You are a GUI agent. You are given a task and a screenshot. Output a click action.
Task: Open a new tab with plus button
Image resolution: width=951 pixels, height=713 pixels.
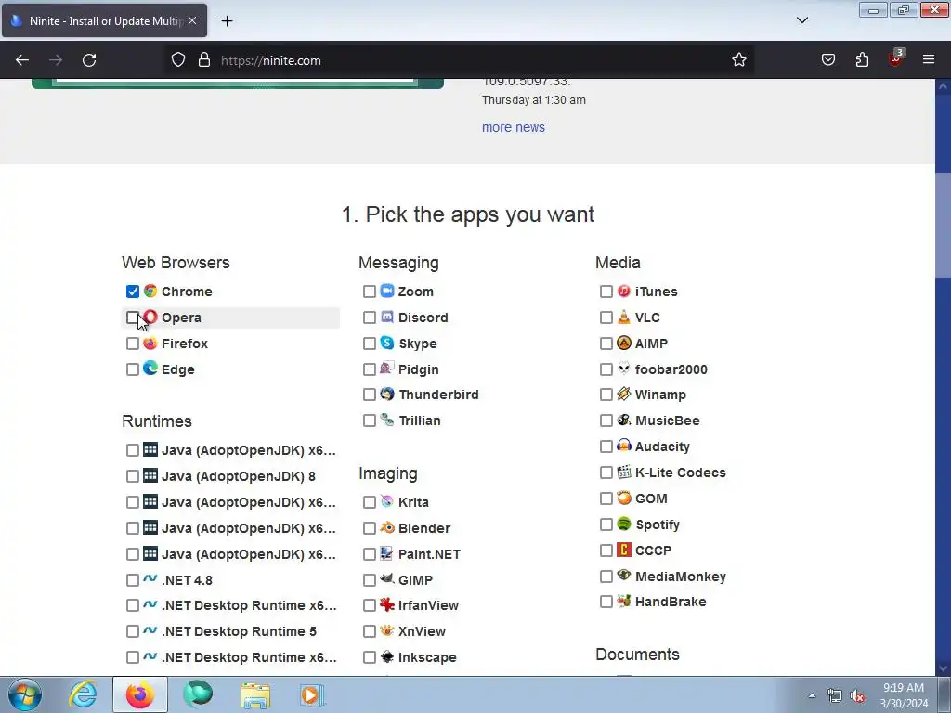pos(227,21)
